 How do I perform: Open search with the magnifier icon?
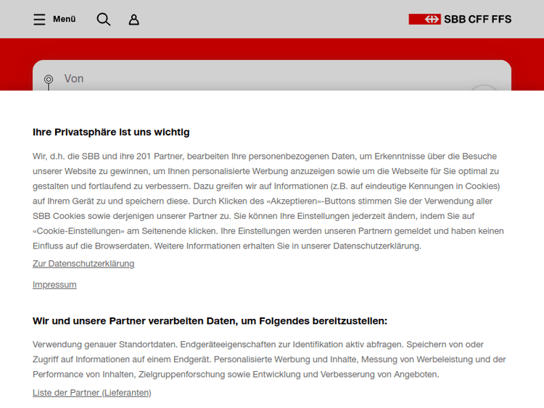(x=104, y=20)
